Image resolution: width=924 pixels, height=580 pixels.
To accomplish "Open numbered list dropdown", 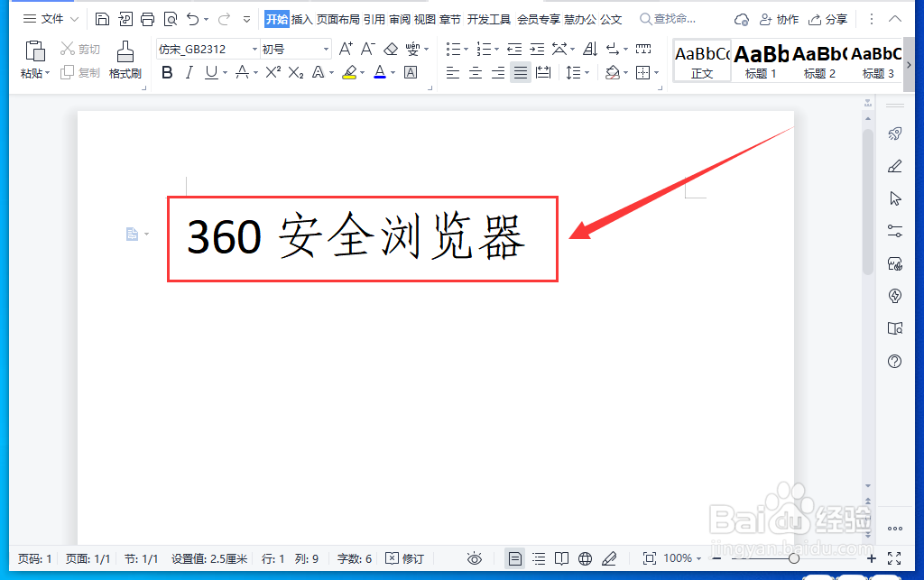I will coord(496,50).
